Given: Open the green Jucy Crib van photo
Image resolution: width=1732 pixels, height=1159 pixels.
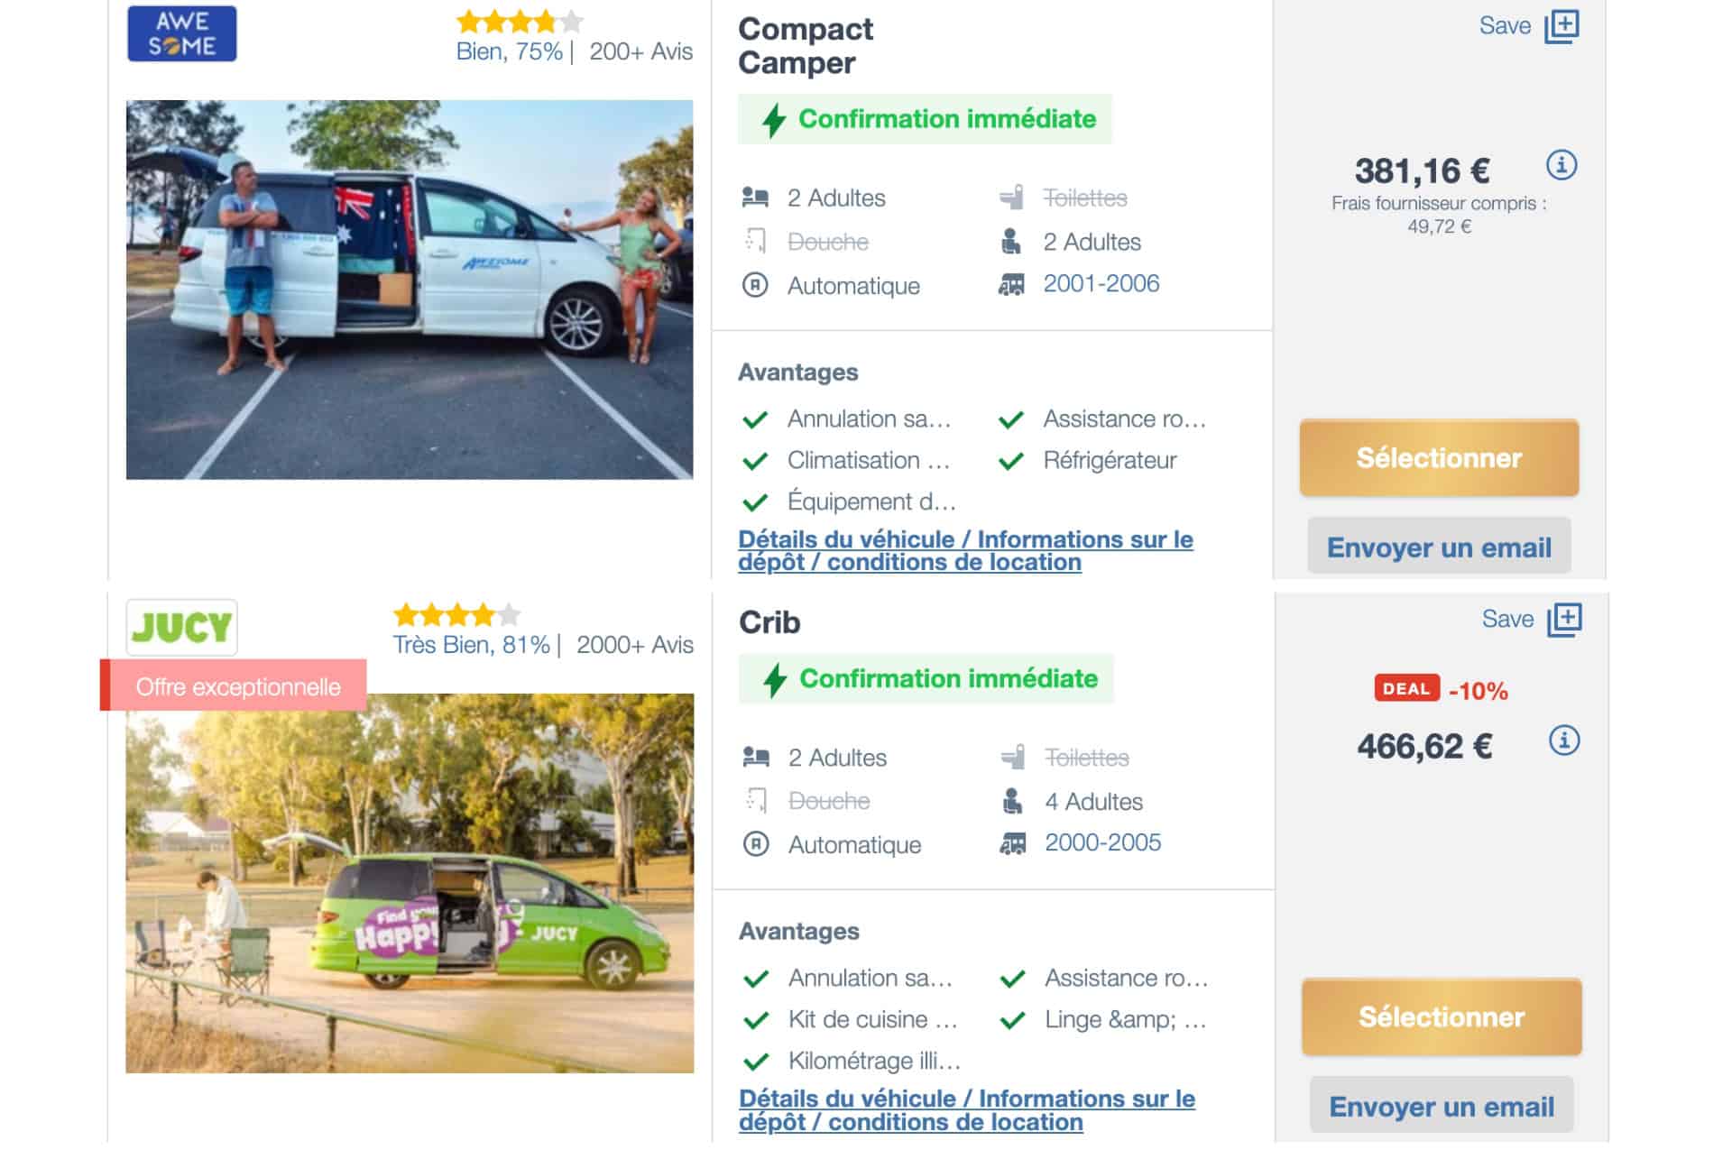Looking at the screenshot, I should click(410, 884).
